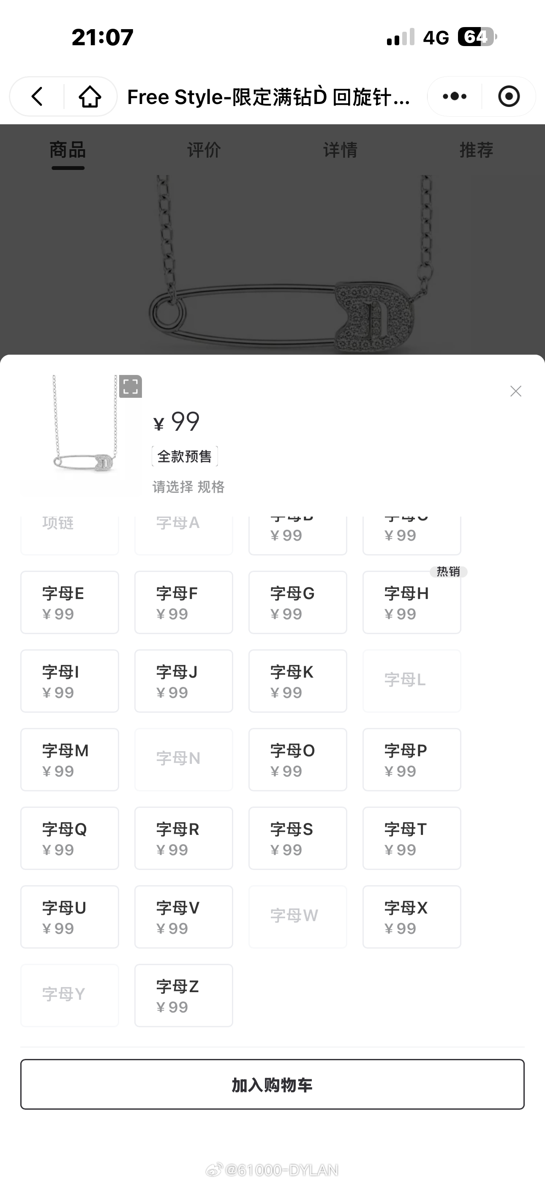Image resolution: width=545 pixels, height=1182 pixels.
Task: Switch to the 评价 tab
Action: point(204,150)
